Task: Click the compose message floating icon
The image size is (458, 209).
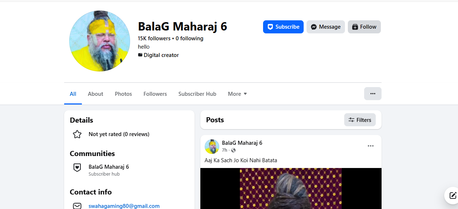Action: pos(453,196)
